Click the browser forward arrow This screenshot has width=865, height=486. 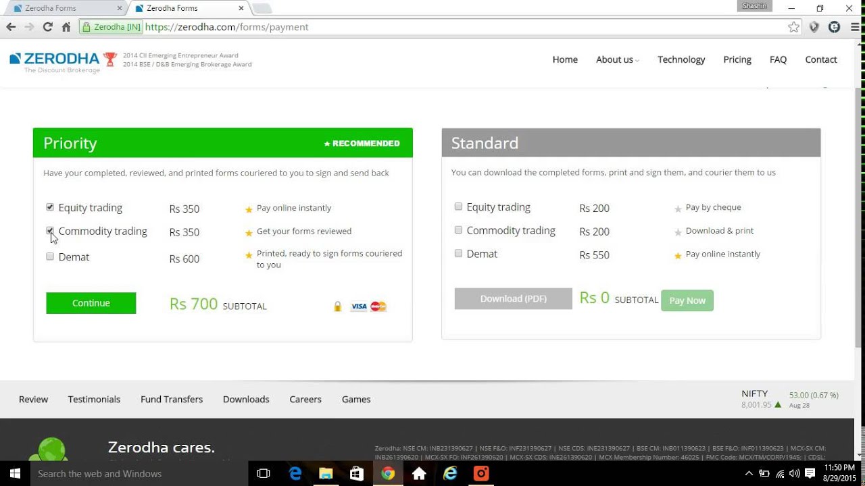pos(29,27)
